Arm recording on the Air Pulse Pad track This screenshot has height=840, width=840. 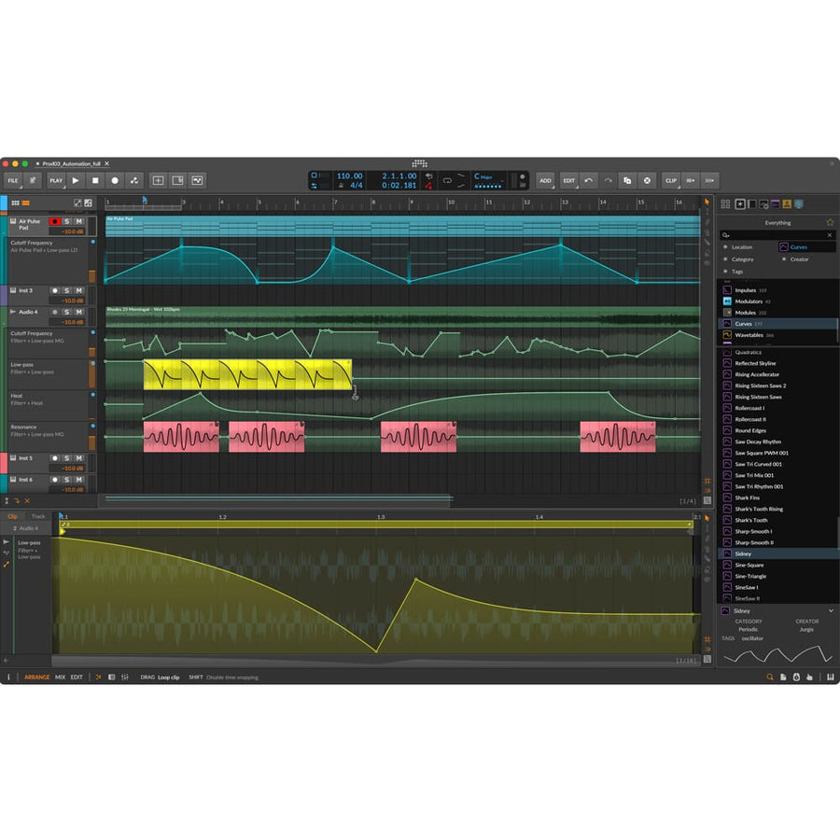(x=54, y=221)
